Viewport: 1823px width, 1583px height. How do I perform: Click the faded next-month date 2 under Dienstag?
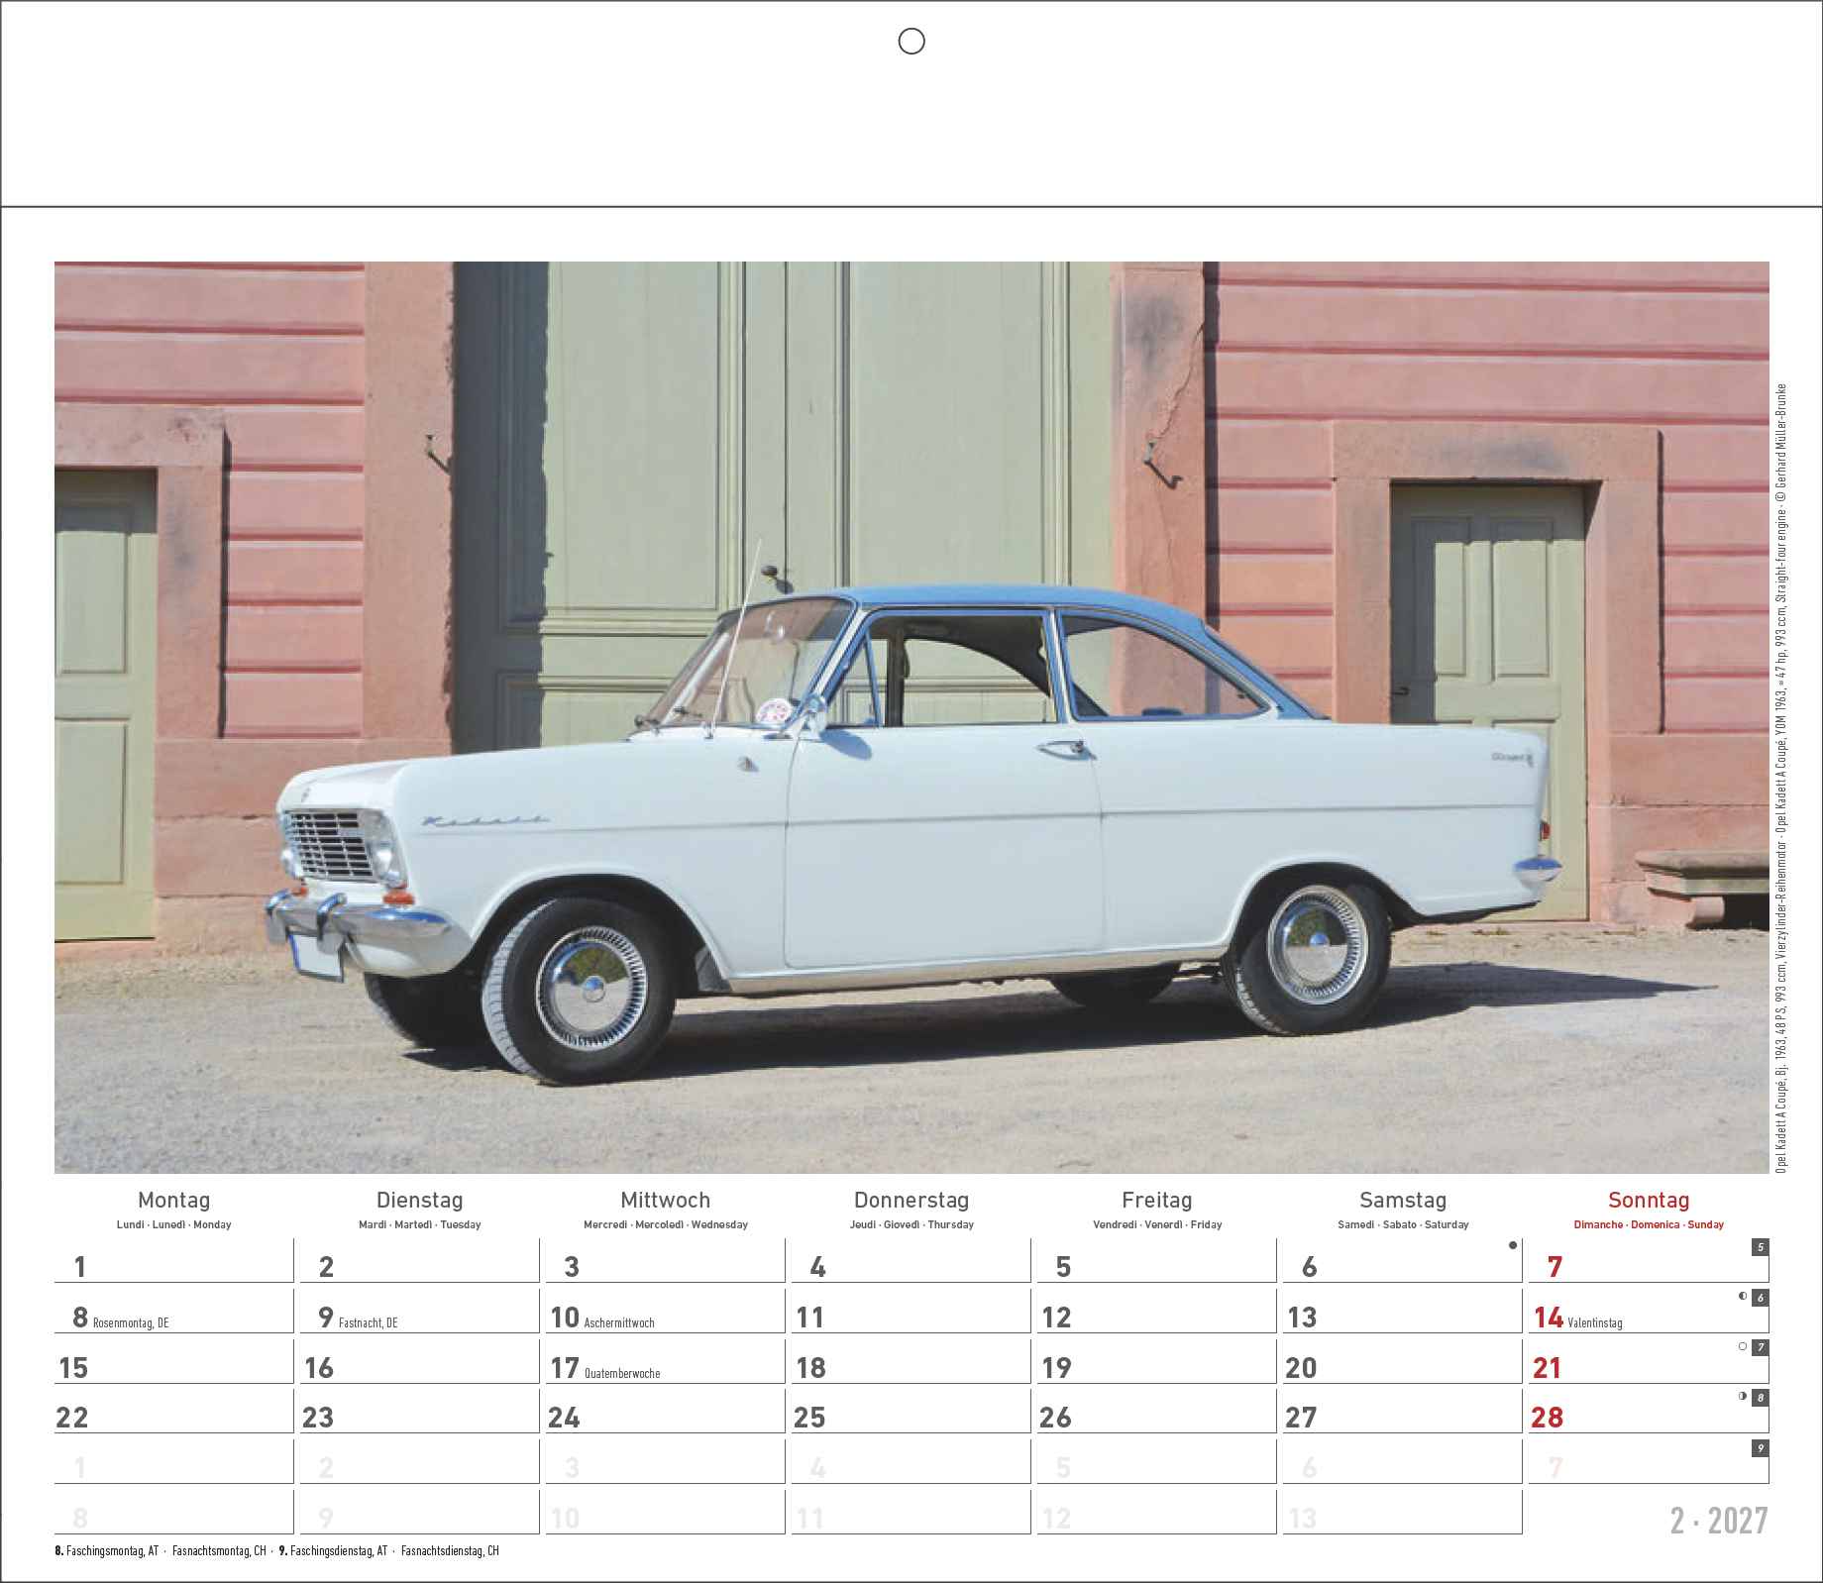(x=326, y=1468)
